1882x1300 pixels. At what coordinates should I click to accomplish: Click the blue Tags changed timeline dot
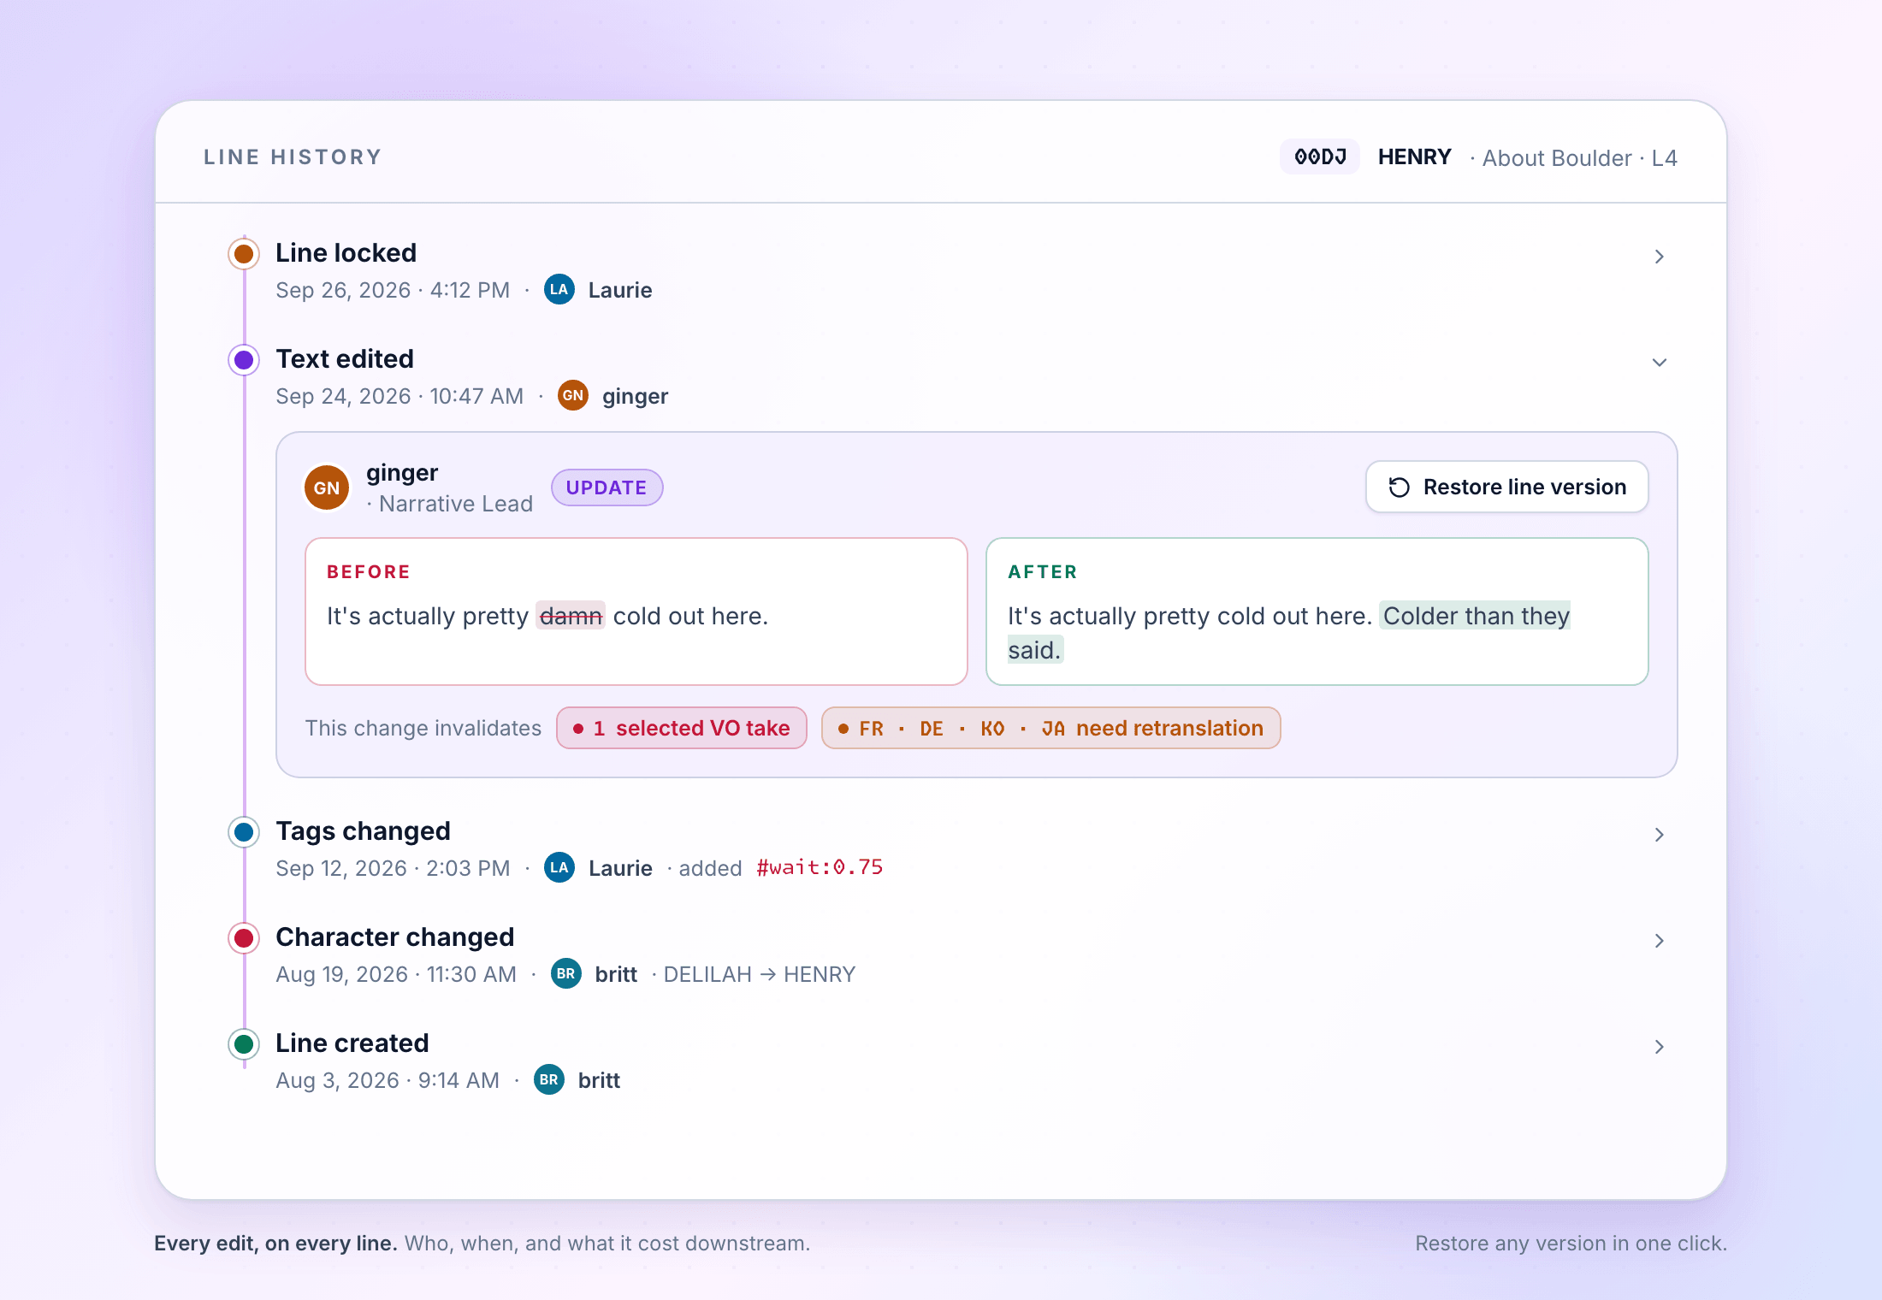click(x=244, y=832)
